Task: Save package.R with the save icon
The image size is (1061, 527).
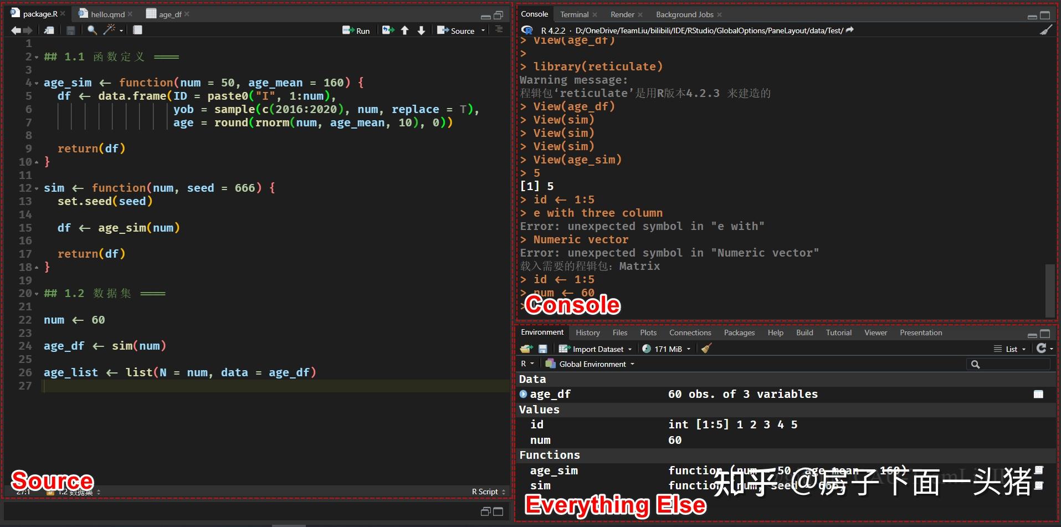Action: click(71, 30)
